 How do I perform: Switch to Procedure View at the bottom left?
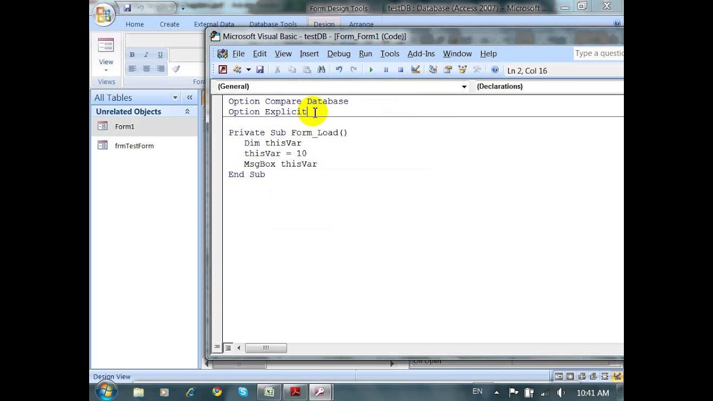tap(217, 348)
